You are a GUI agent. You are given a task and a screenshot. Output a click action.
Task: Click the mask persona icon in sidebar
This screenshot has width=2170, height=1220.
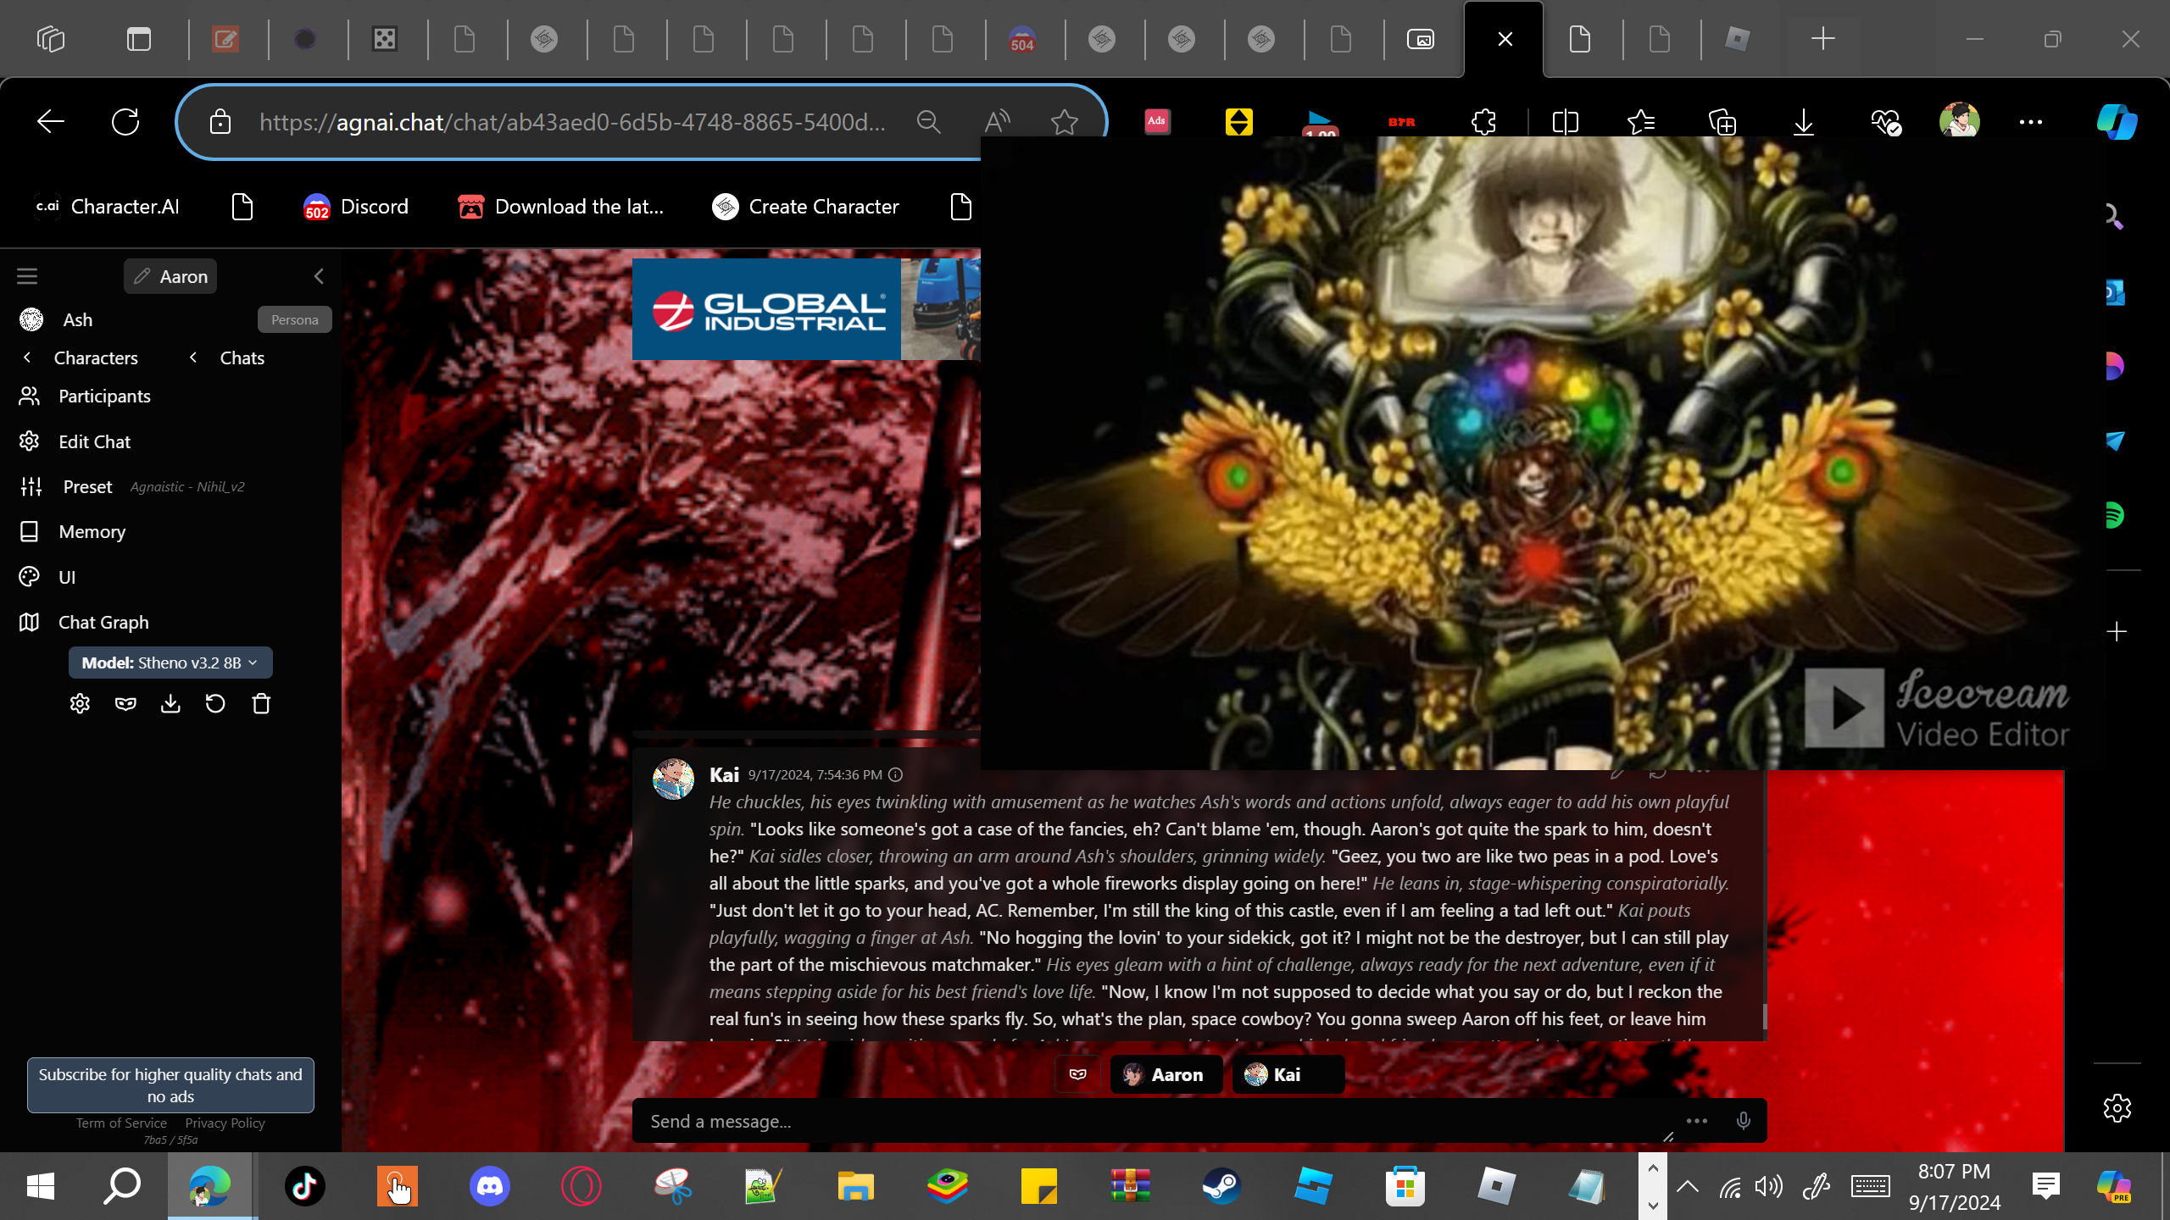point(125,704)
